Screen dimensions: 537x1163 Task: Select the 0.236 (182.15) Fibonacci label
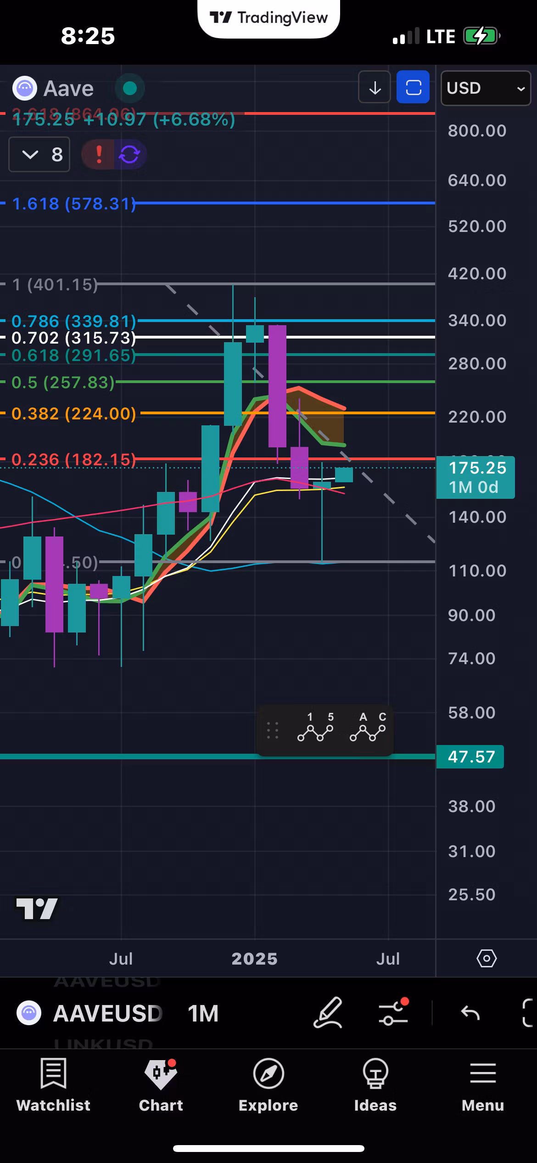74,459
